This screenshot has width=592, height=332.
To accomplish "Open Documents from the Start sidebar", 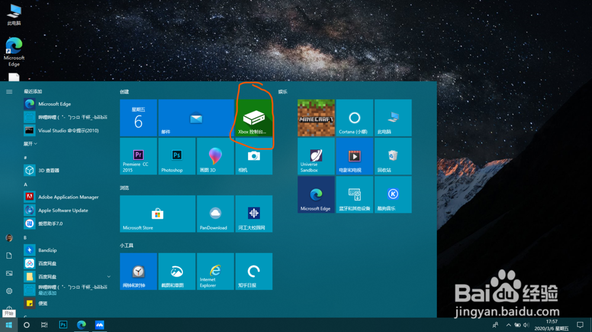I will 9,256.
